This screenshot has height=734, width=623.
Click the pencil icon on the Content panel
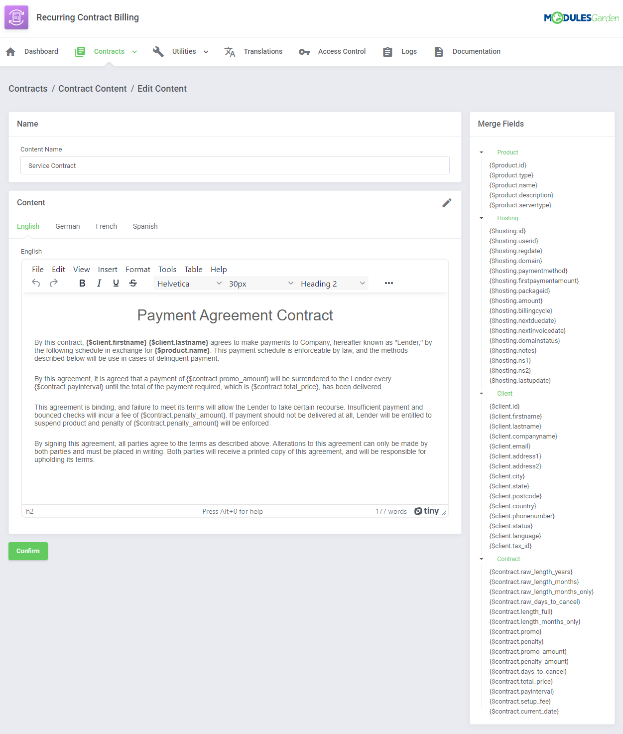pyautogui.click(x=447, y=202)
